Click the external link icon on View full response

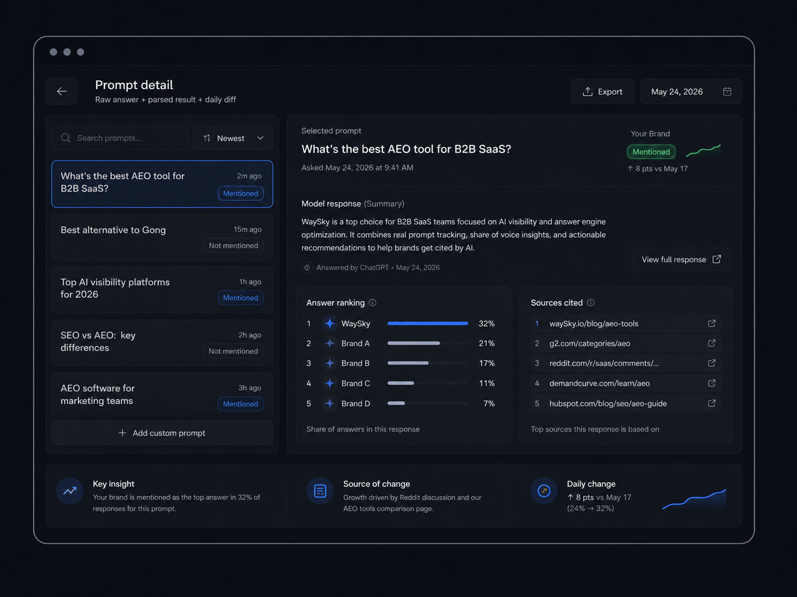tap(717, 259)
